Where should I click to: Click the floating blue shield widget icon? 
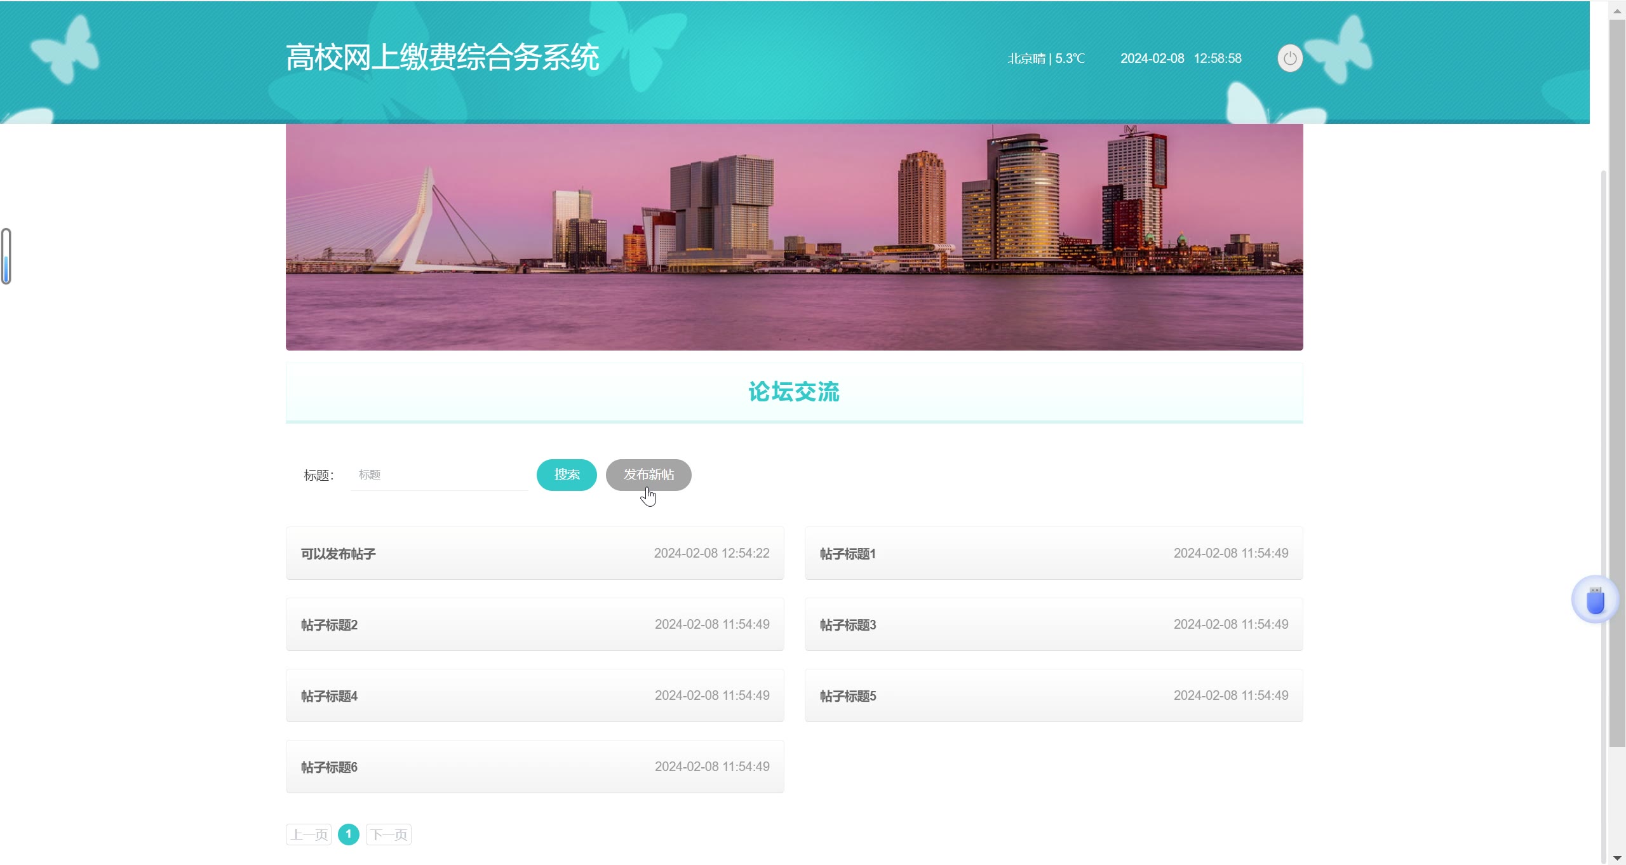(1595, 600)
